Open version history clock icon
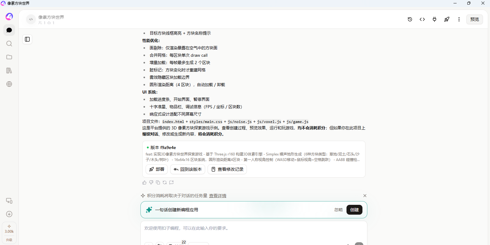This screenshot has height=245, width=490. 410,19
